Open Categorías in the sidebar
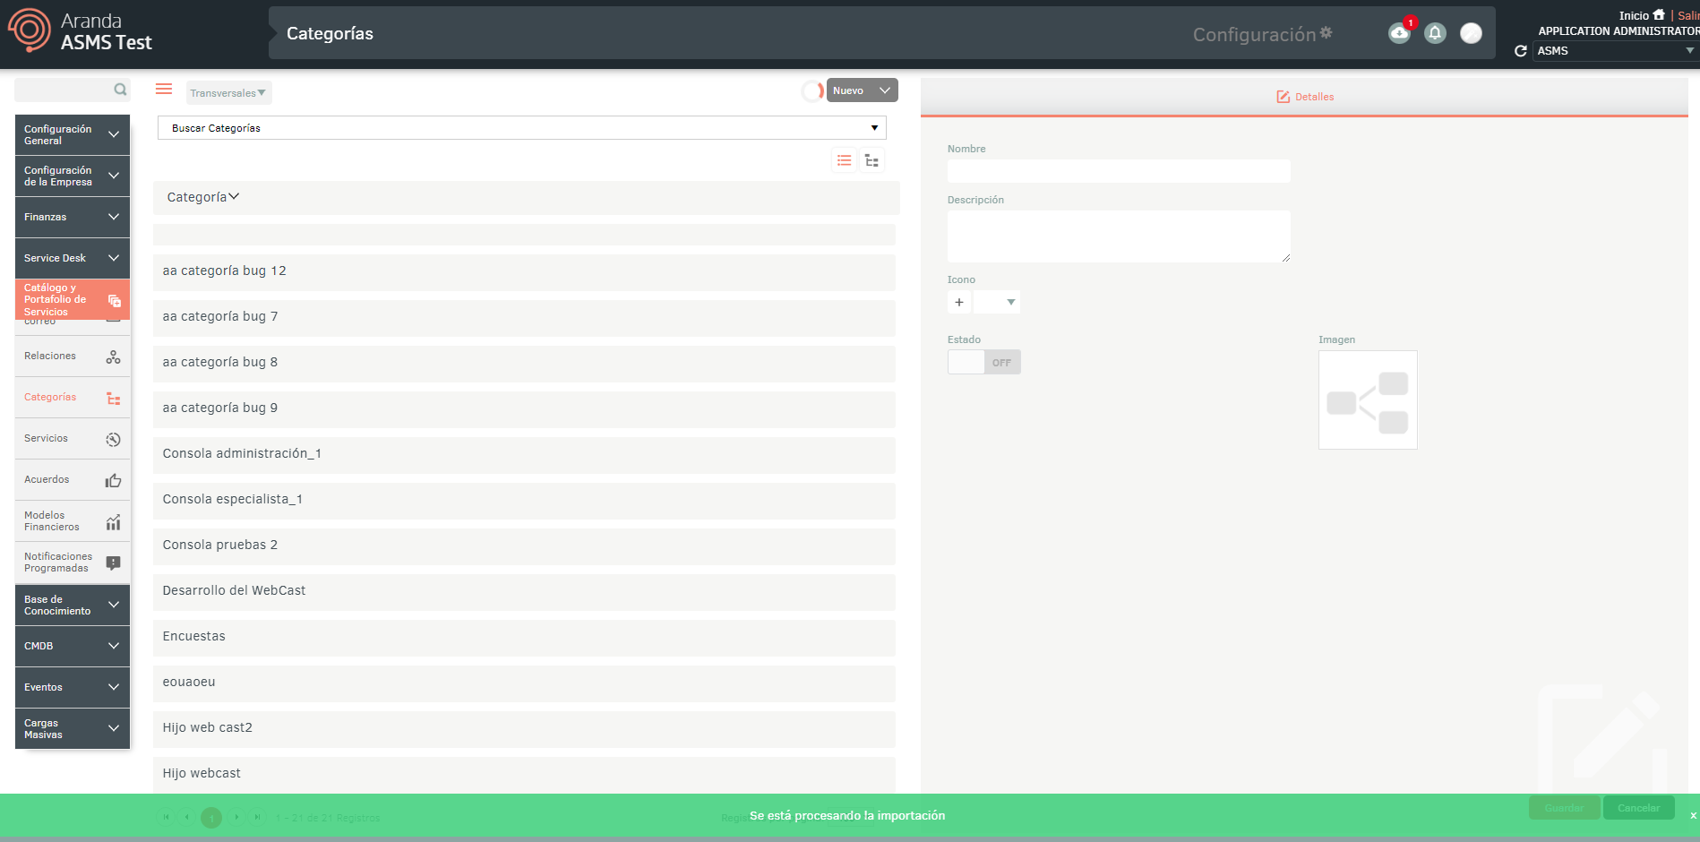 [x=73, y=398]
